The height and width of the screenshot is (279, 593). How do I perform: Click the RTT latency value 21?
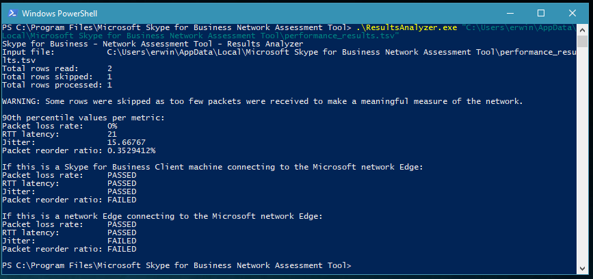[112, 134]
